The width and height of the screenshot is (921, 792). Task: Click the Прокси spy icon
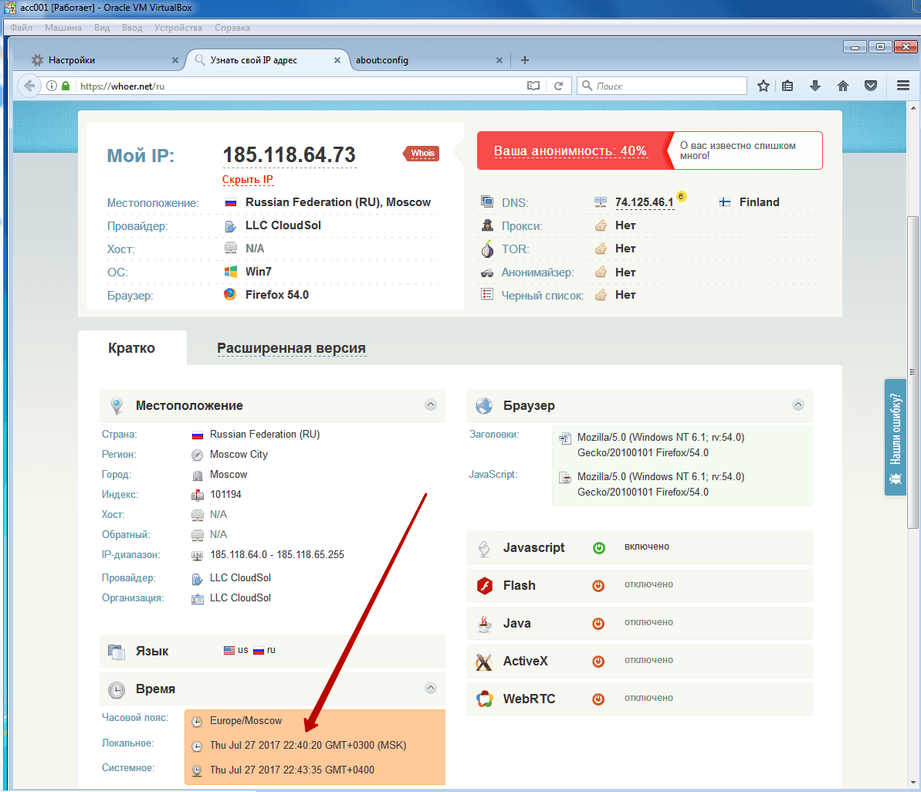487,225
